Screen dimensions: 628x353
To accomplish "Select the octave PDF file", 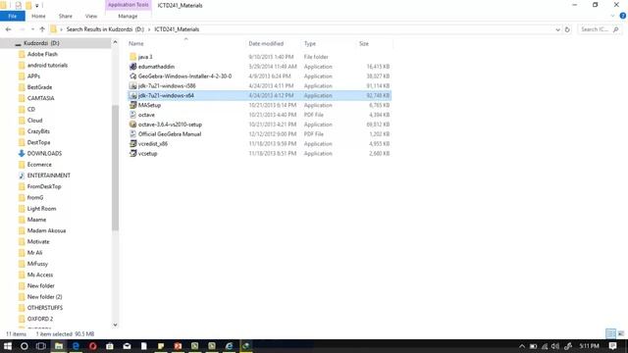I will [x=146, y=115].
